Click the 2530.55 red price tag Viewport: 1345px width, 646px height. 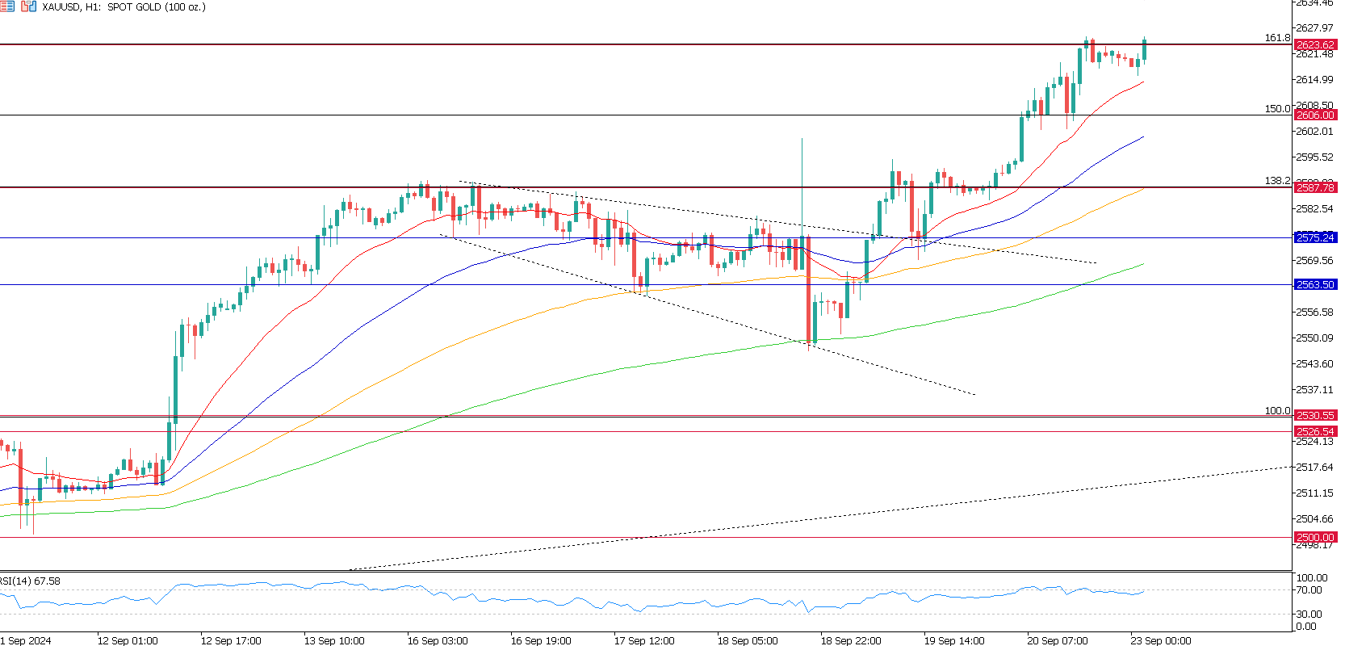pos(1315,415)
